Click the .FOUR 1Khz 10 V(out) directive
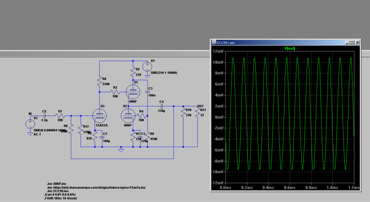This screenshot has height=202, width=370. (61, 198)
